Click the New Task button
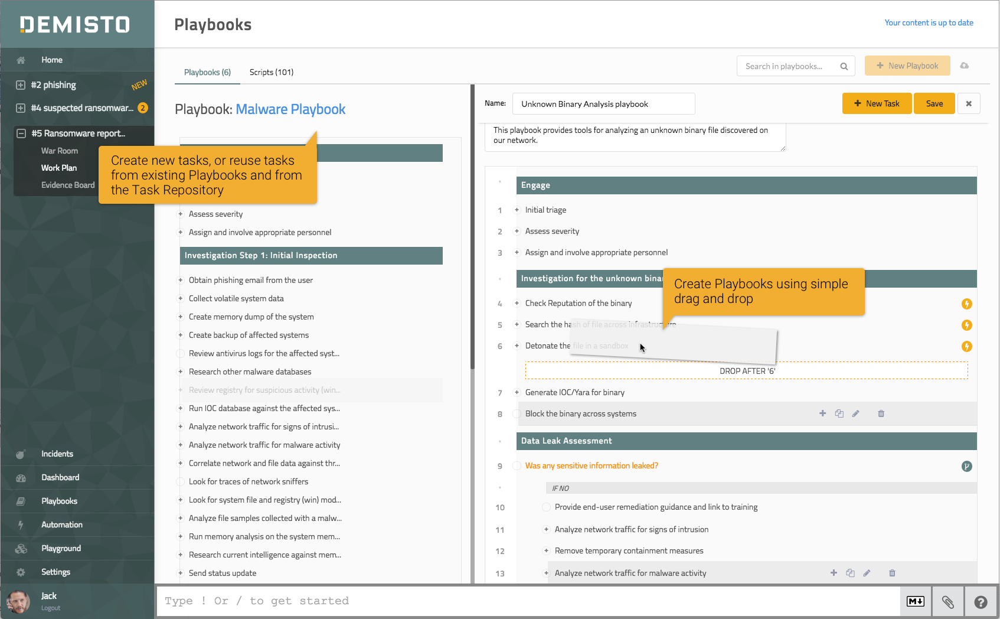This screenshot has width=1000, height=619. tap(877, 103)
